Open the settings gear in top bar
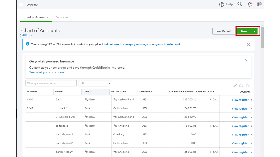This screenshot has width=280, height=157. coord(259,4)
